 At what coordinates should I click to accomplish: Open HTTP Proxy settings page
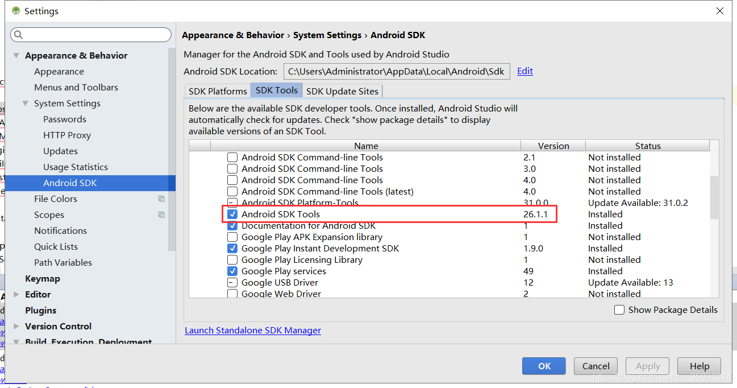[x=67, y=135]
